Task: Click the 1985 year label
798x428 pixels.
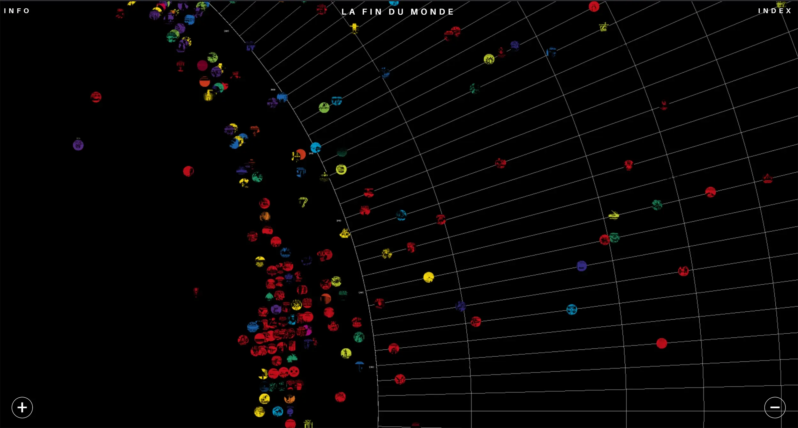Action: (x=361, y=293)
